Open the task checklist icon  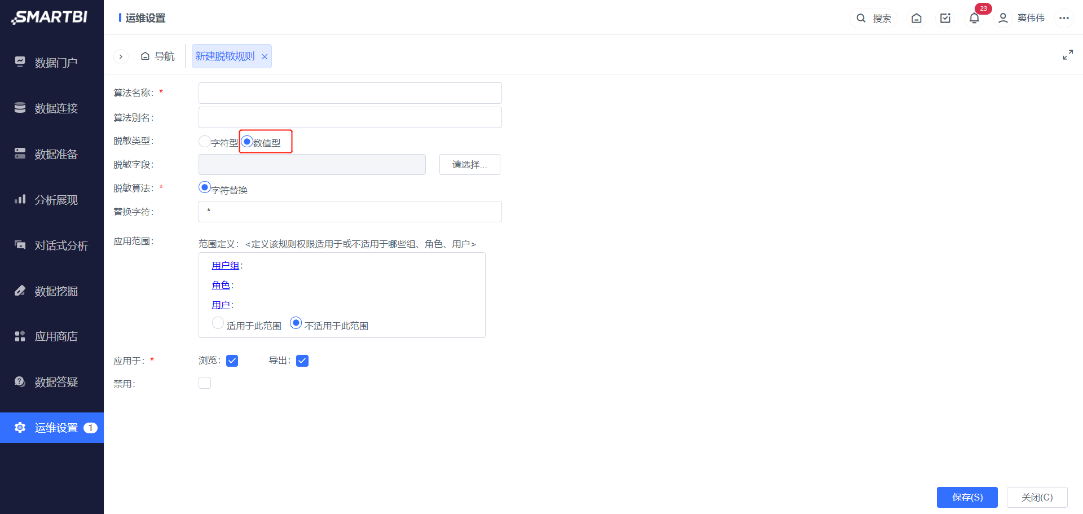[945, 18]
